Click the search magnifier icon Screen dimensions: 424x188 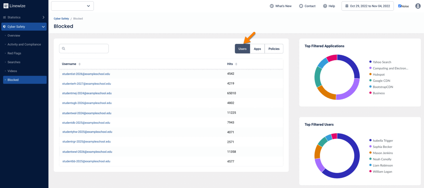coord(64,49)
